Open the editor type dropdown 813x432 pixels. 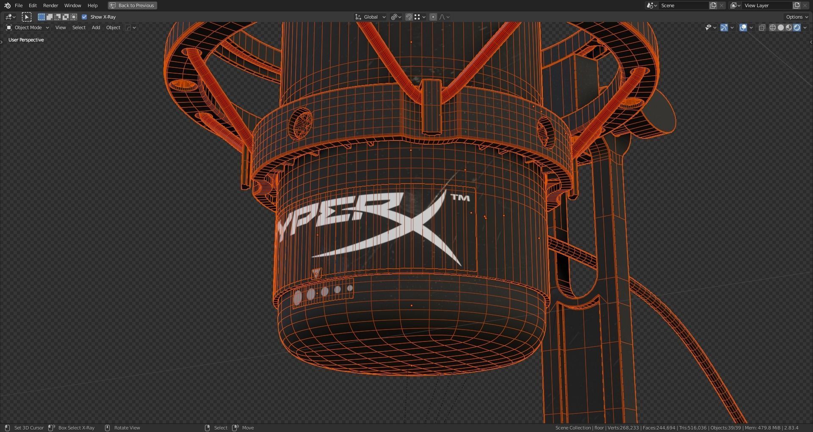pos(10,17)
